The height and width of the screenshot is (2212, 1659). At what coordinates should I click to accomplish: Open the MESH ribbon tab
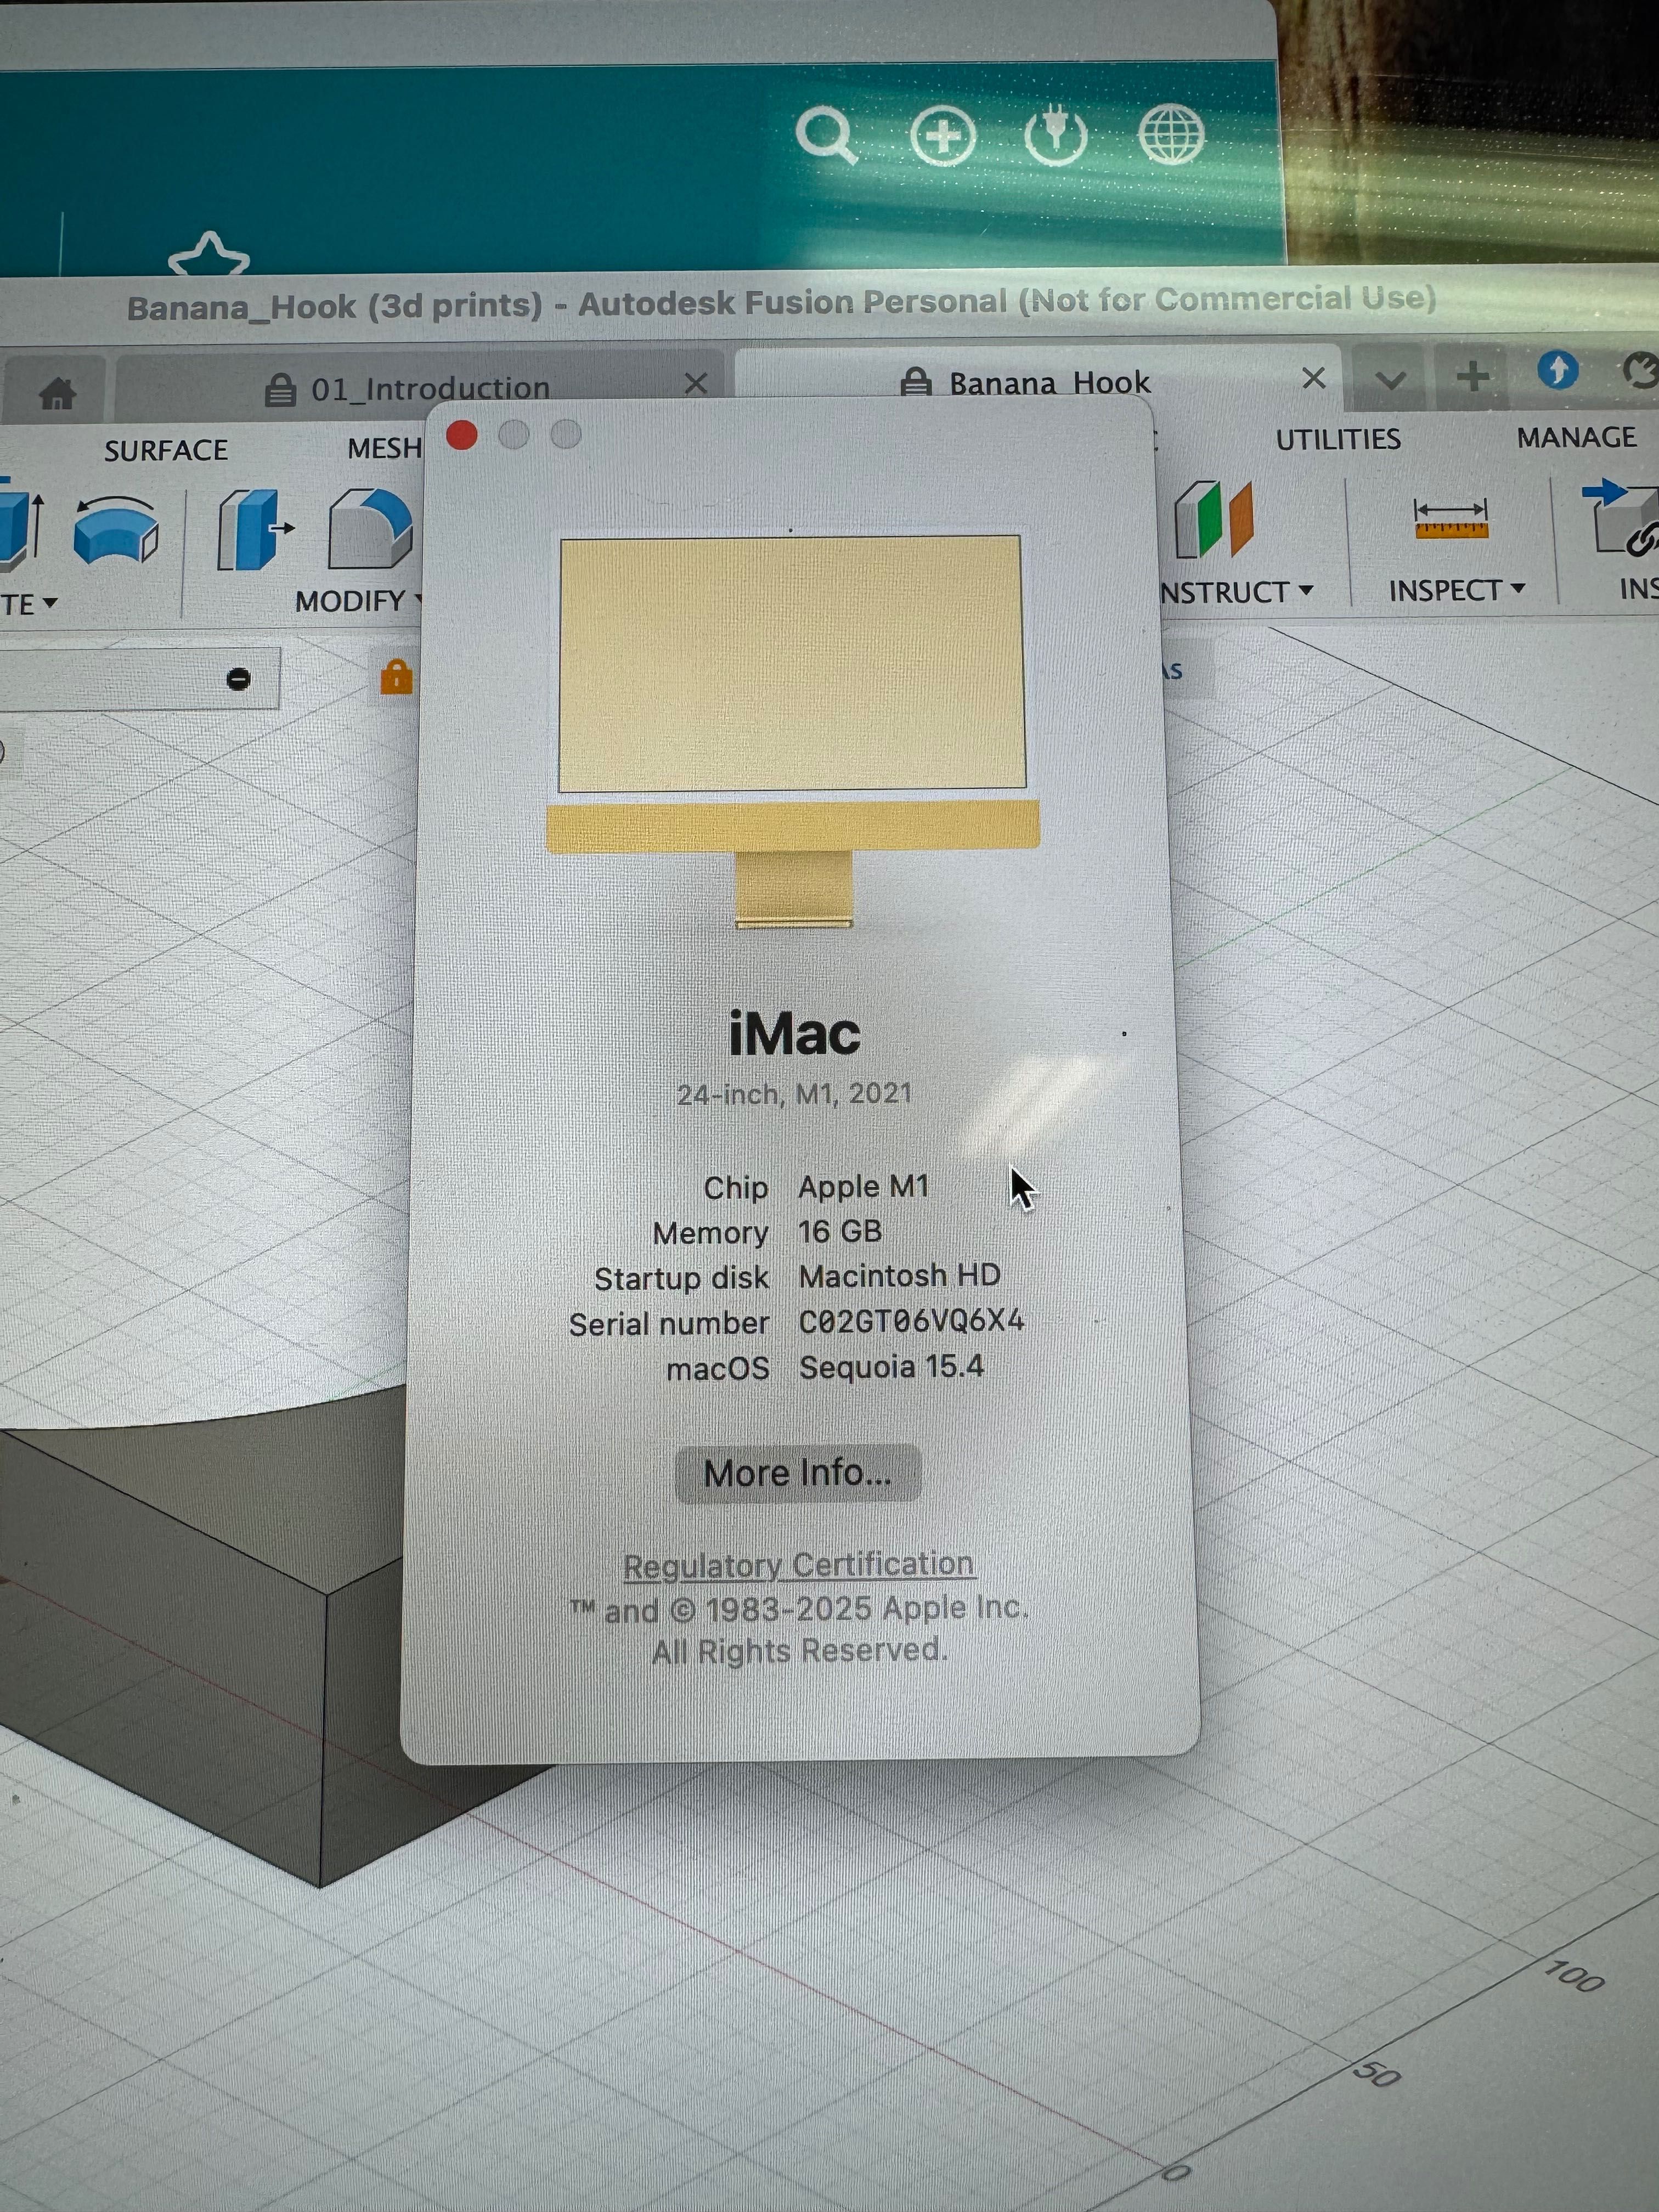(385, 448)
